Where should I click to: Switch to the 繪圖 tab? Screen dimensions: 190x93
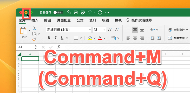(48, 20)
